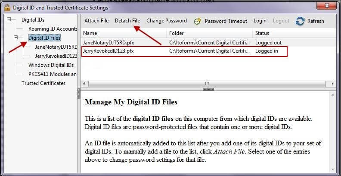Open Trusted Certificates in the tree
Viewport: 341px width, 176px height.
43,83
